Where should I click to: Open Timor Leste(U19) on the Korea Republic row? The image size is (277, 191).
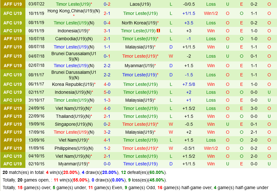point(141,84)
